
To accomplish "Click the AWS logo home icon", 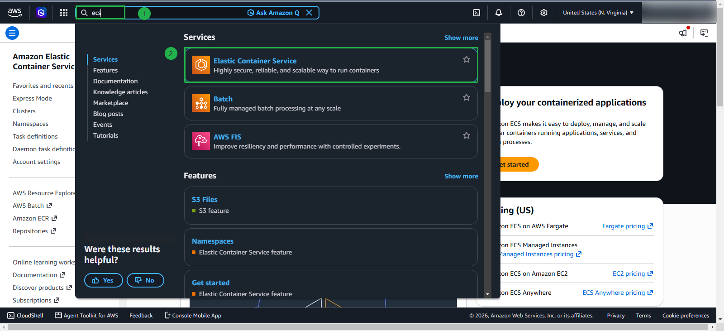I will pyautogui.click(x=14, y=13).
